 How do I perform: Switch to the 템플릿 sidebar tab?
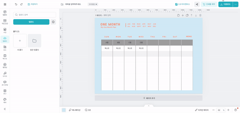5,13
